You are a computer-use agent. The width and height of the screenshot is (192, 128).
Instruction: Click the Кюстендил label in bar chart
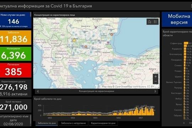[176, 93]
